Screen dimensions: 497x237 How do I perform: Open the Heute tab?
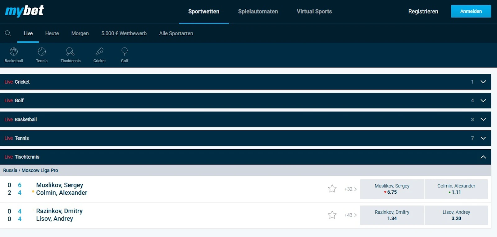coord(52,33)
